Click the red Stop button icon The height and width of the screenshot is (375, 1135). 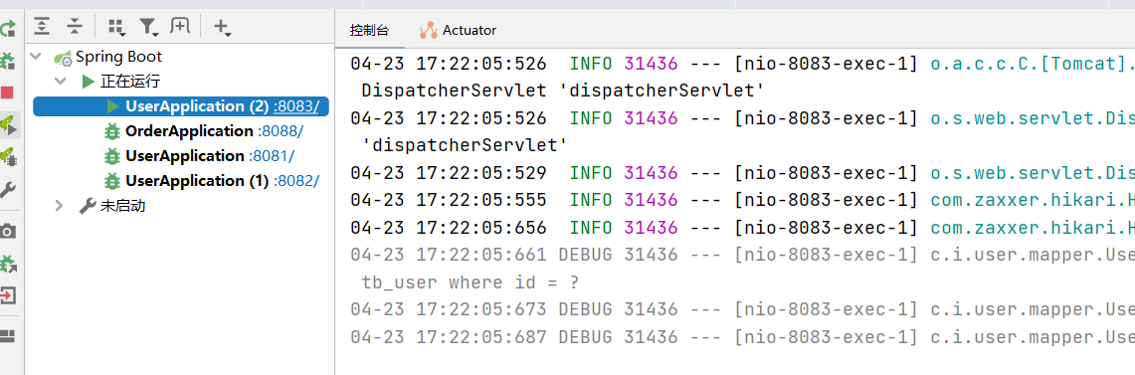[7, 93]
